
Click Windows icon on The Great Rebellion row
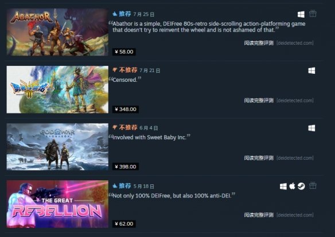(x=283, y=186)
